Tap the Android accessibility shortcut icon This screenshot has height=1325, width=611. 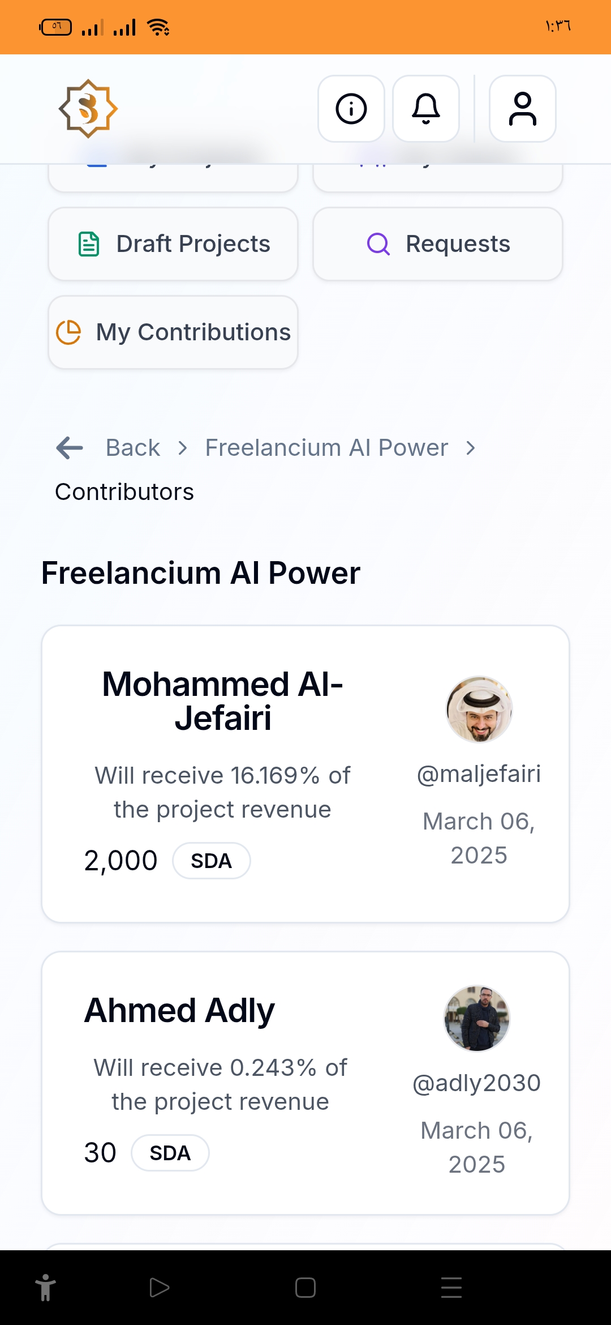46,1288
